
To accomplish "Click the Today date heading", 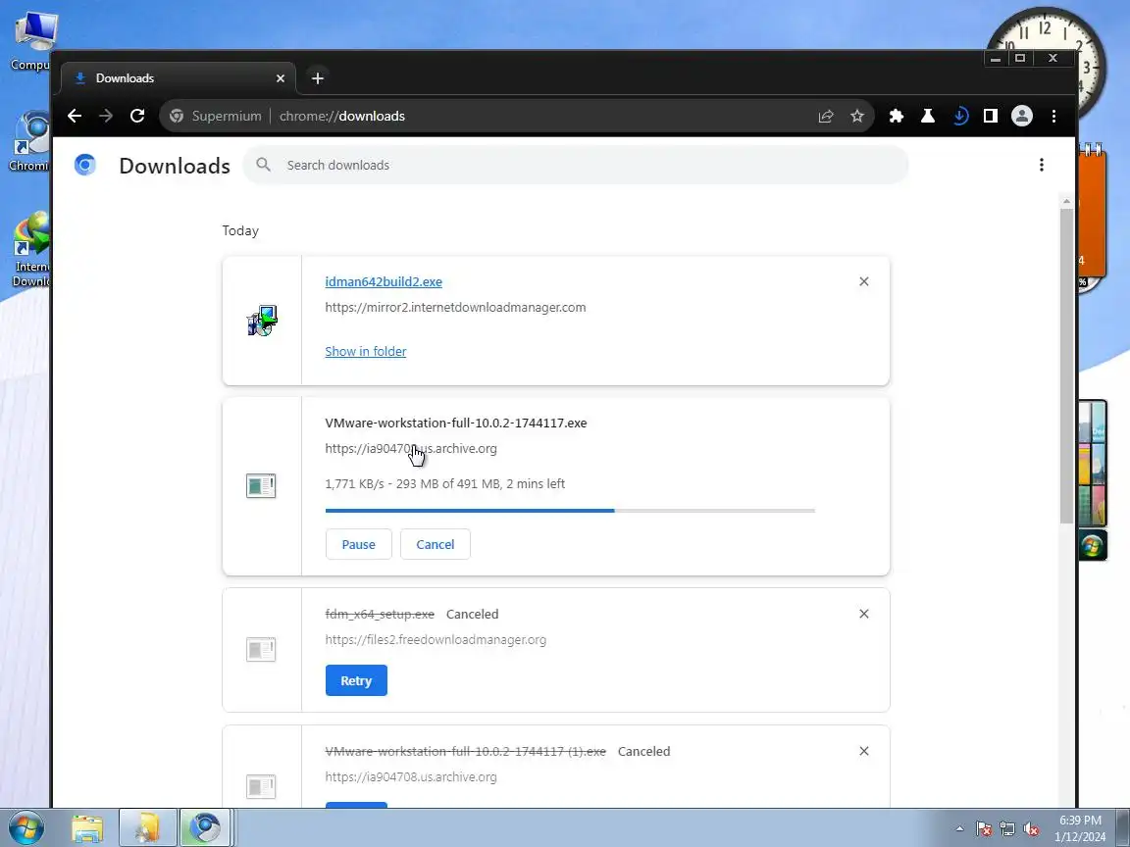I will pyautogui.click(x=240, y=230).
